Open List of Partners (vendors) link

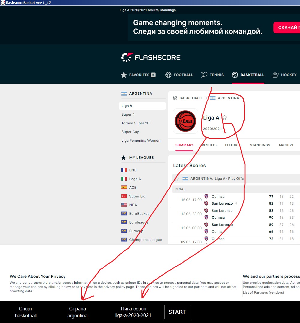pyautogui.click(x=263, y=292)
